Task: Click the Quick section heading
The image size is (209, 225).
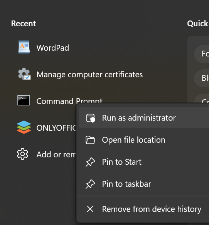Action: pyautogui.click(x=197, y=24)
